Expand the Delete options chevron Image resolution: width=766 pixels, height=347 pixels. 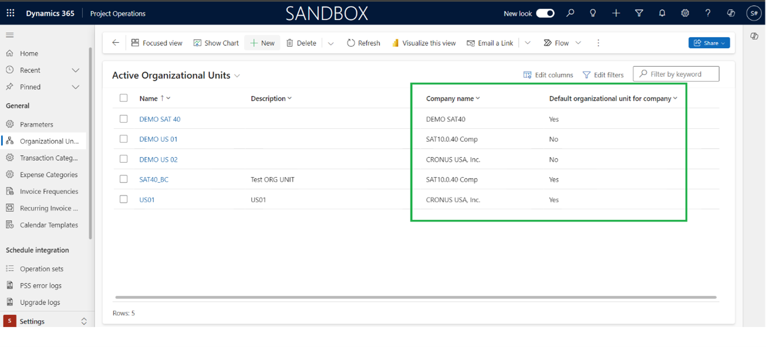pos(331,43)
